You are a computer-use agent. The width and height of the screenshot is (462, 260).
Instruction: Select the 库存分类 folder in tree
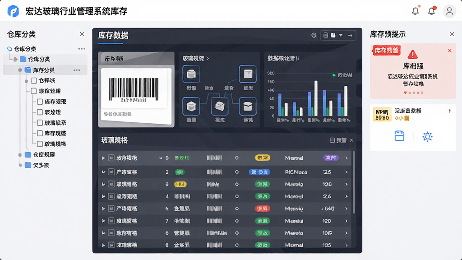(x=44, y=70)
